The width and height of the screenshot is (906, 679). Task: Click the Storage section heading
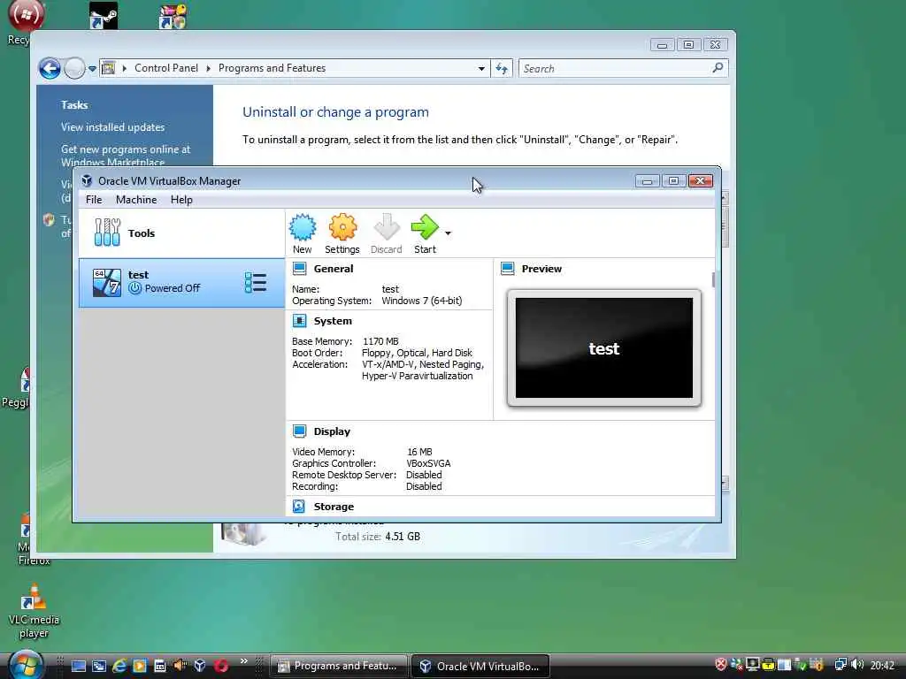(x=334, y=507)
